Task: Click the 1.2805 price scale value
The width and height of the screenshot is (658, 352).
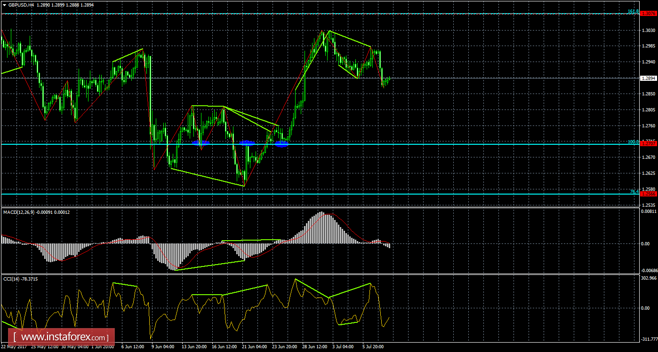Action: (648, 110)
